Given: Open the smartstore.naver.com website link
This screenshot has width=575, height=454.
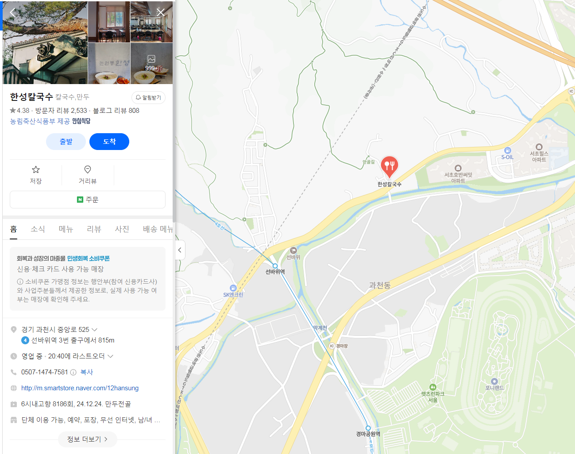Looking at the screenshot, I should click(80, 388).
